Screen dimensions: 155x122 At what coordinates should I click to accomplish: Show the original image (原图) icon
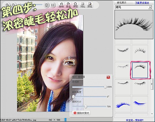tap(75, 5)
